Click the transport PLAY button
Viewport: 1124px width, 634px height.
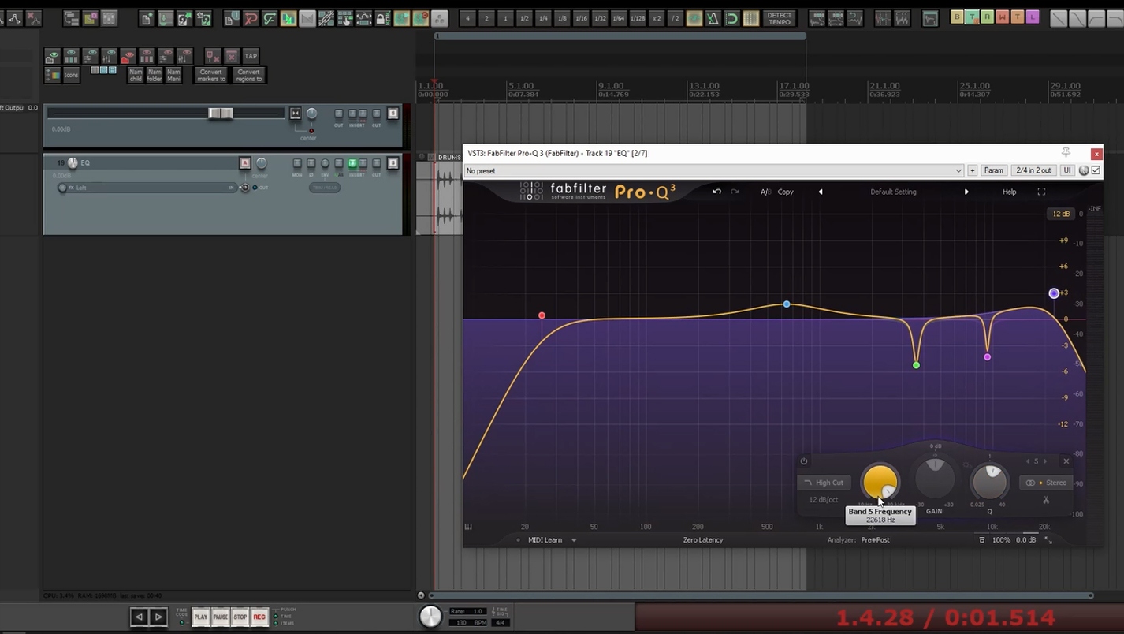tap(201, 617)
